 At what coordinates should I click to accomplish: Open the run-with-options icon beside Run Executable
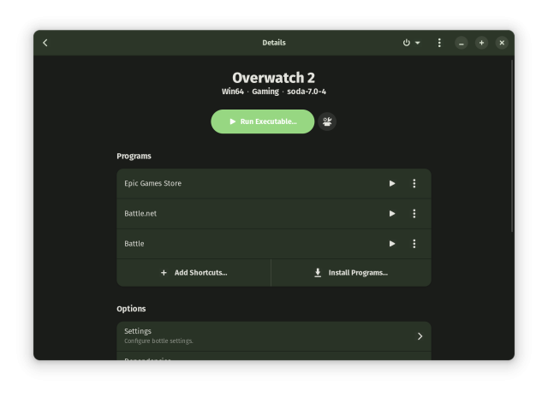coord(327,121)
